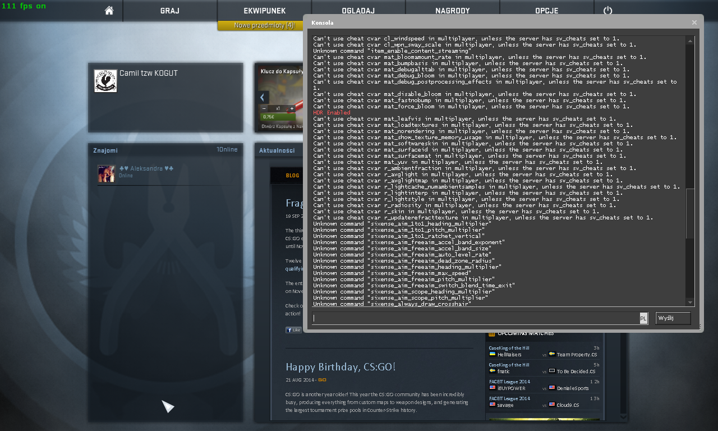Click the Konsola title bar label
Viewport: 718px width, 431px height.
[322, 22]
